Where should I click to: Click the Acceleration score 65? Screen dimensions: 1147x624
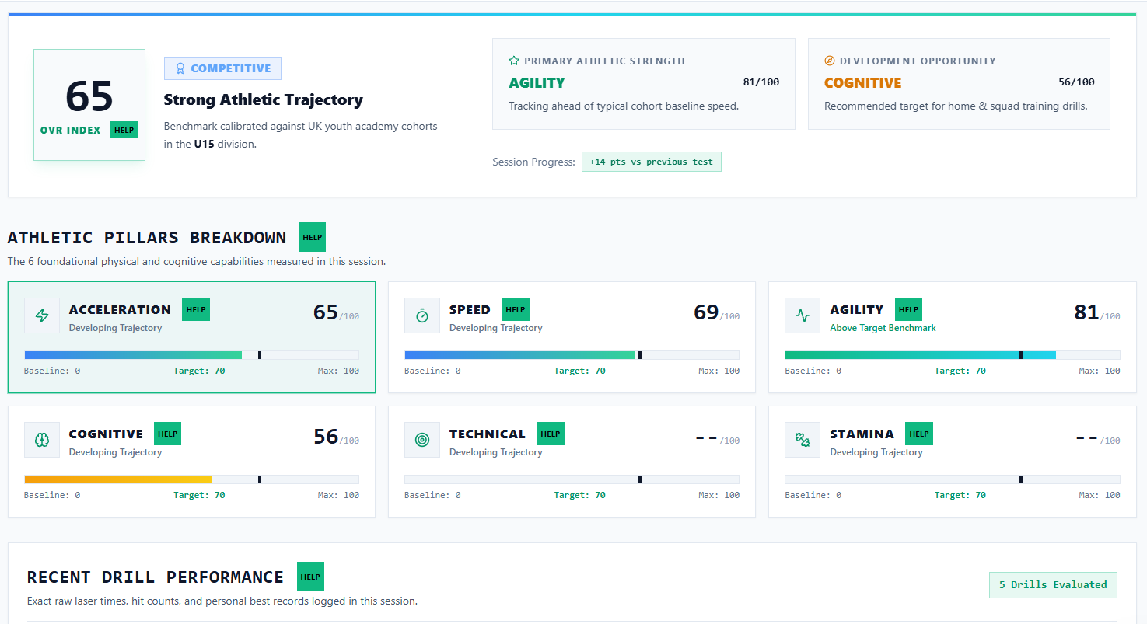pyautogui.click(x=326, y=312)
